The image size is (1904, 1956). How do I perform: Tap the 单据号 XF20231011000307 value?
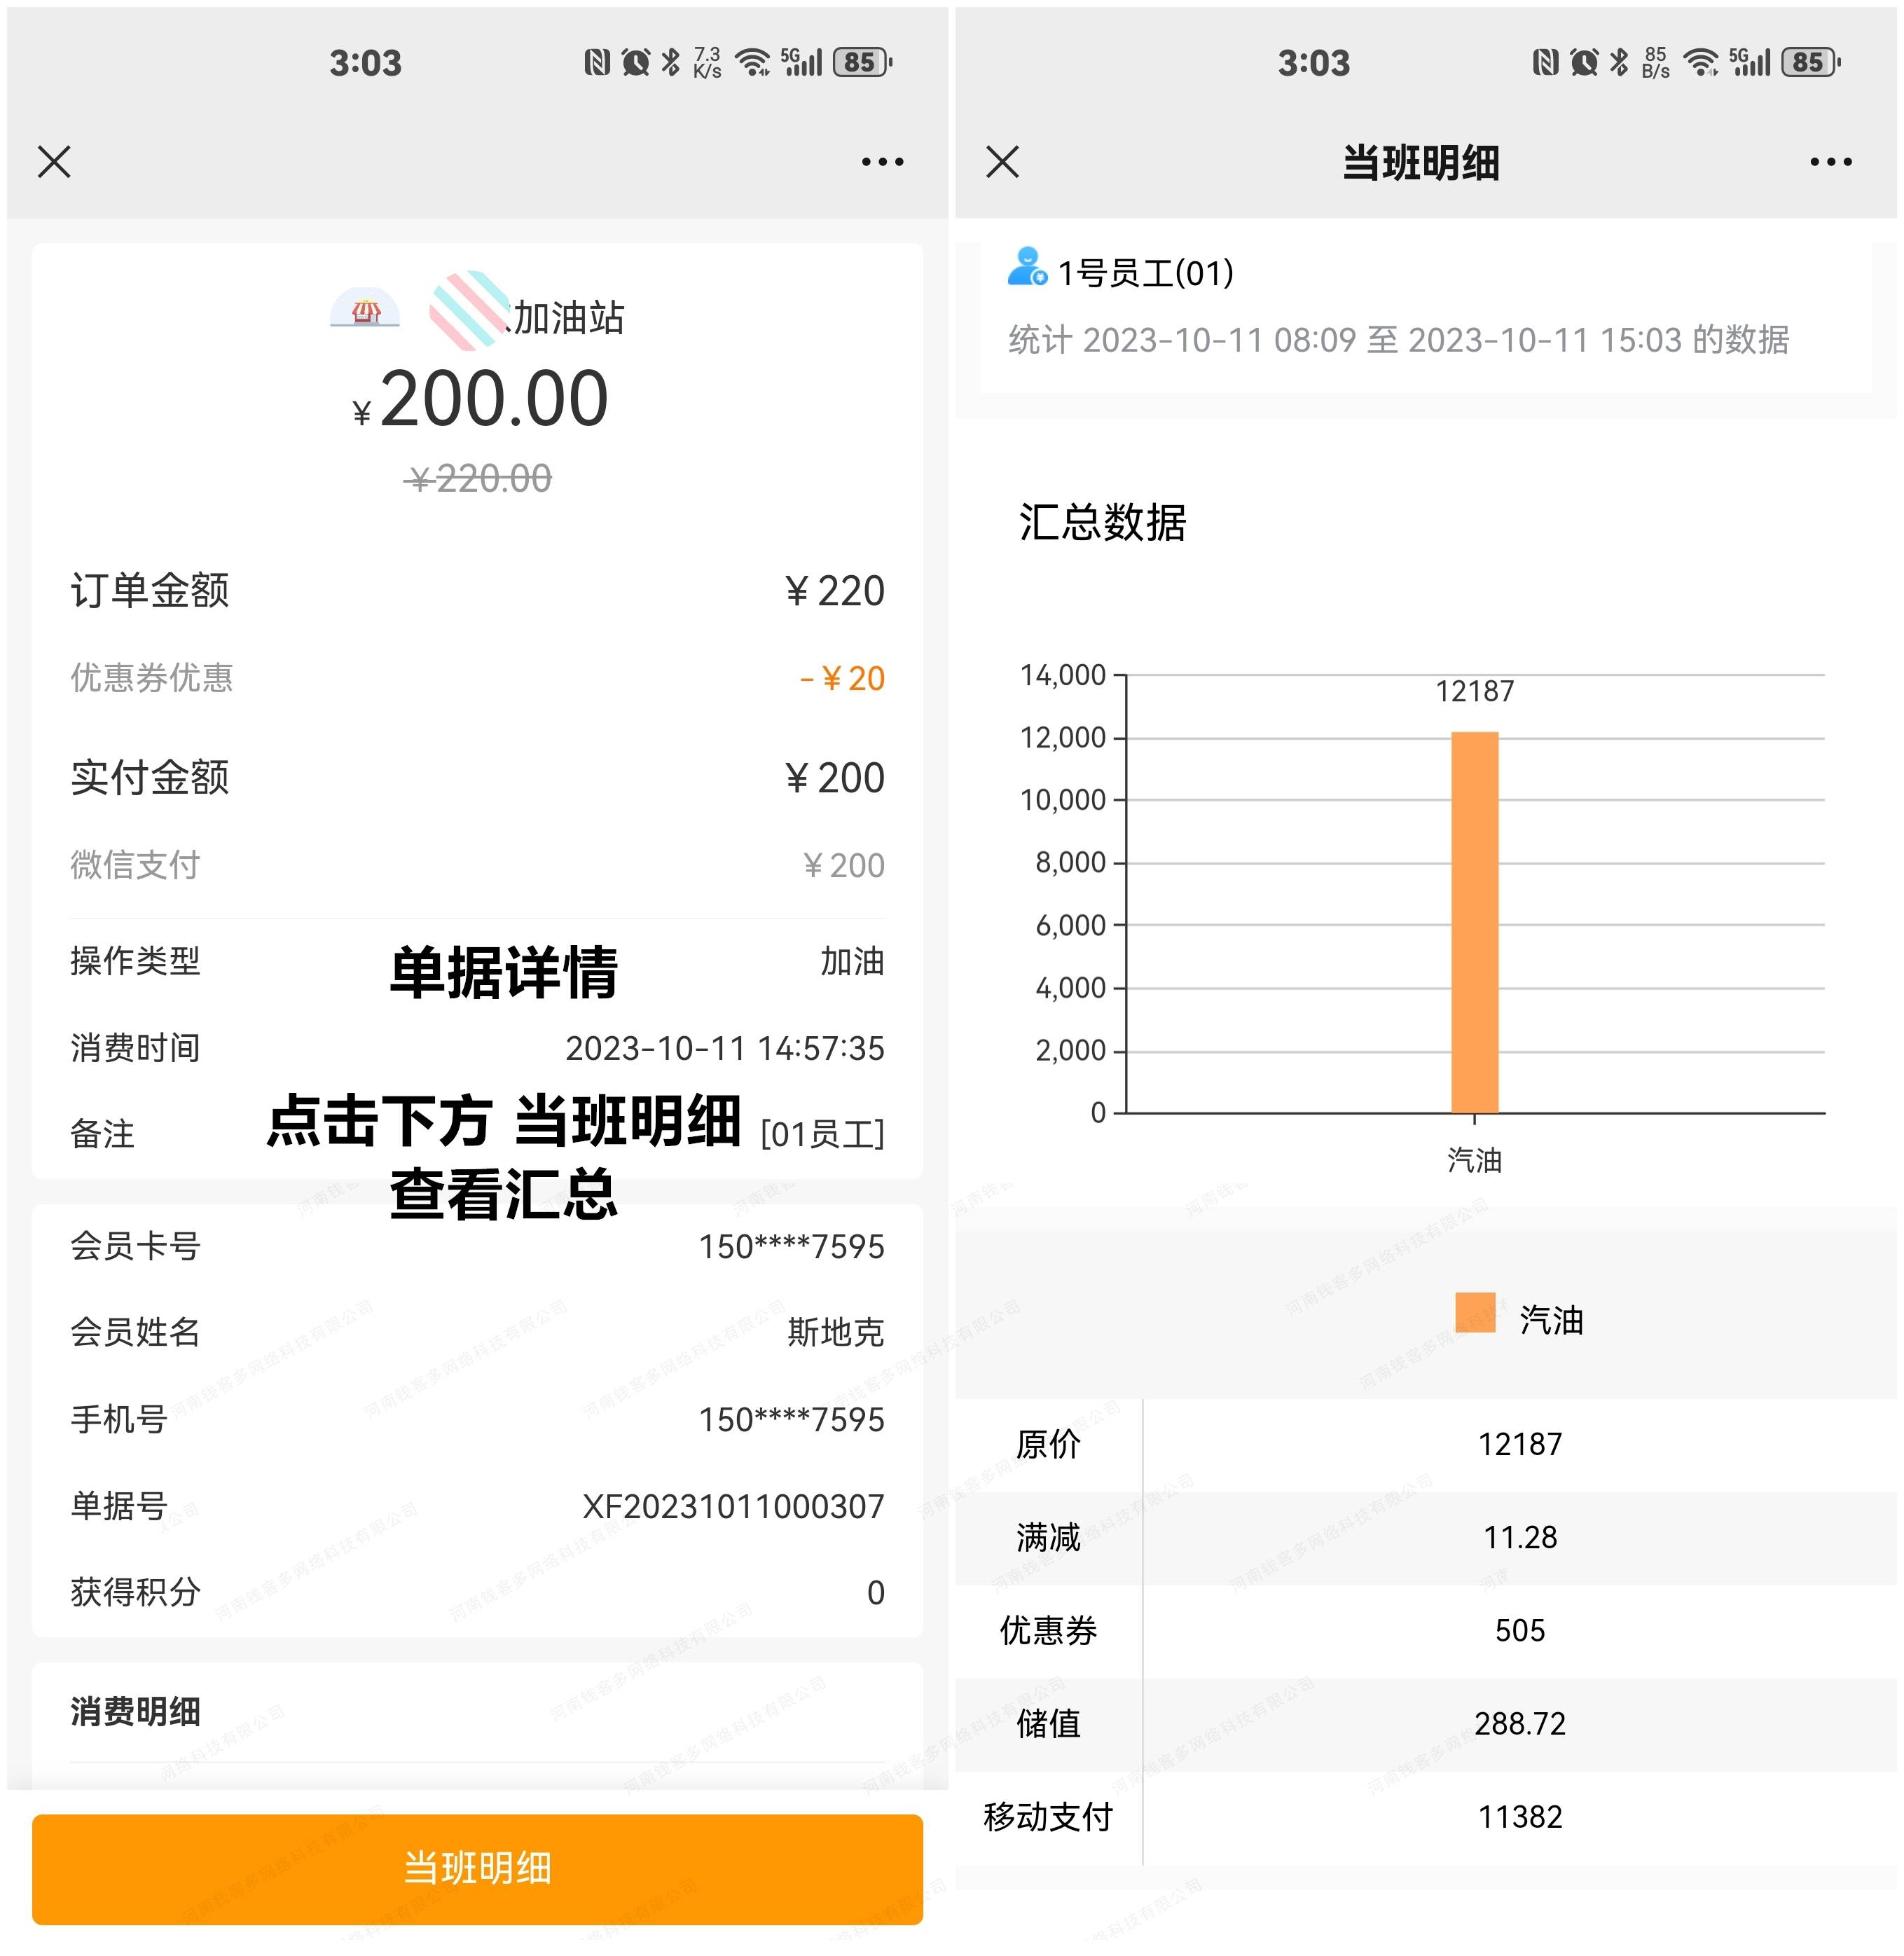(x=733, y=1506)
